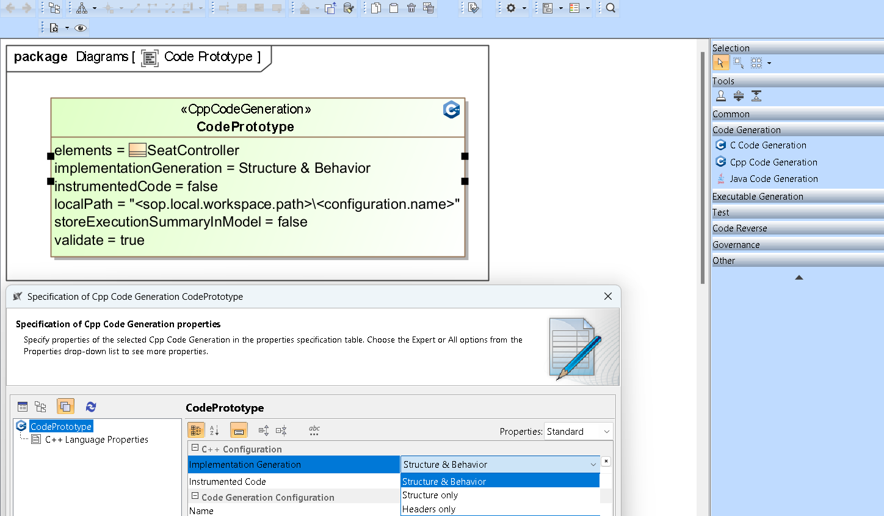Viewport: 884px width, 516px height.
Task: Collapse the C++ Configuration section
Action: pyautogui.click(x=195, y=448)
